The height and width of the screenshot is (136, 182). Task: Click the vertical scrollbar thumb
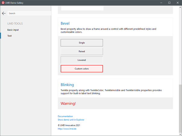pyautogui.click(x=180, y=108)
